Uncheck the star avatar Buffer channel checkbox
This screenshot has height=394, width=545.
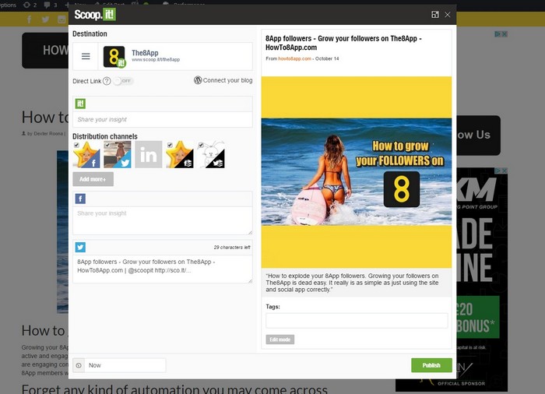170,145
